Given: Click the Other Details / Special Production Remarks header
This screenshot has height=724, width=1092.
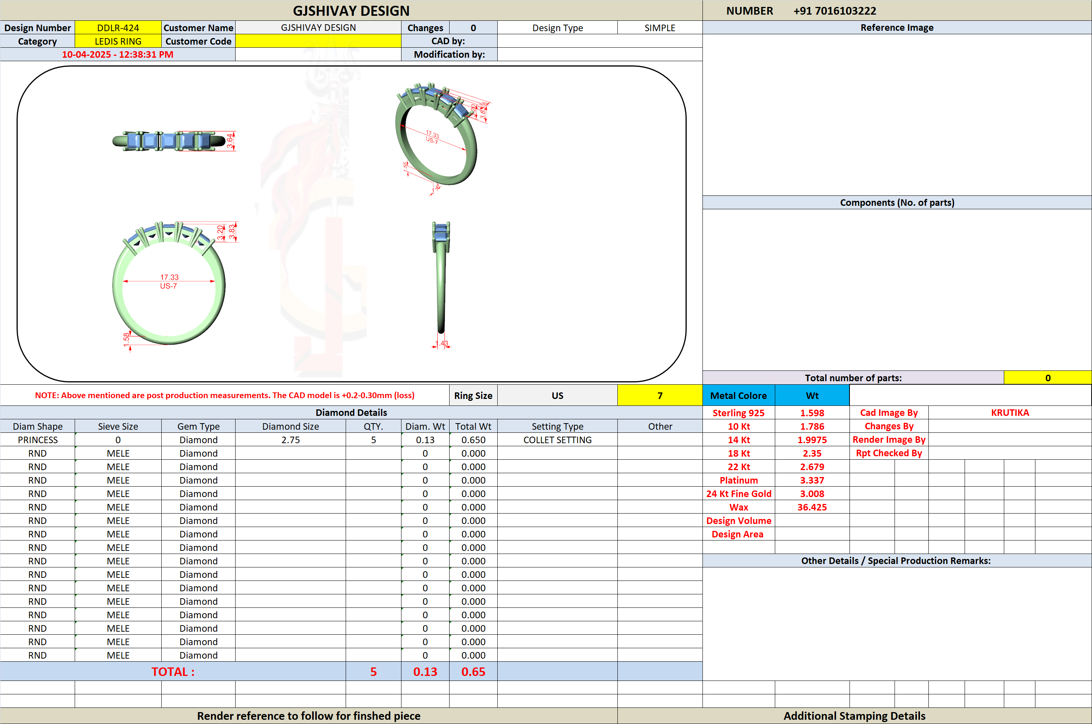Looking at the screenshot, I should coord(896,561).
